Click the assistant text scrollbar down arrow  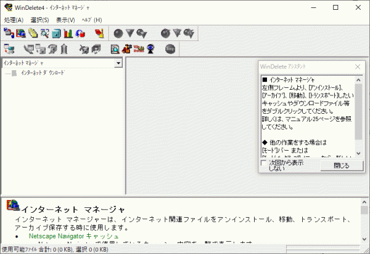[x=358, y=153]
